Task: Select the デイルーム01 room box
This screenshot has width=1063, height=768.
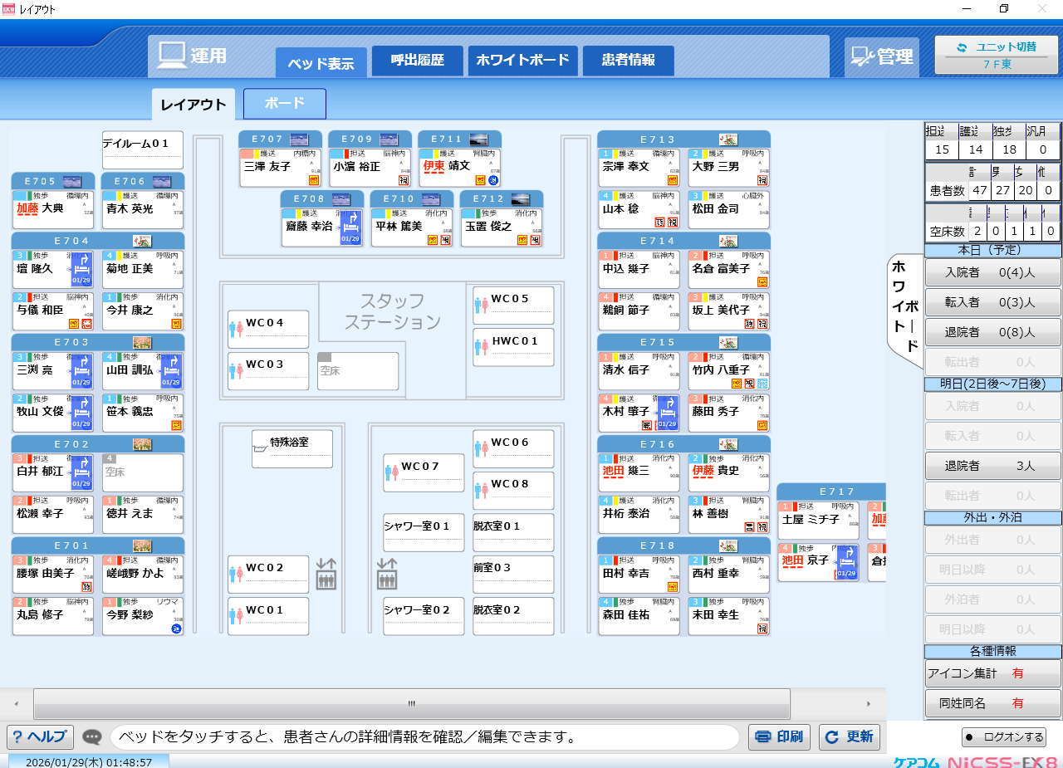Action: [142, 149]
